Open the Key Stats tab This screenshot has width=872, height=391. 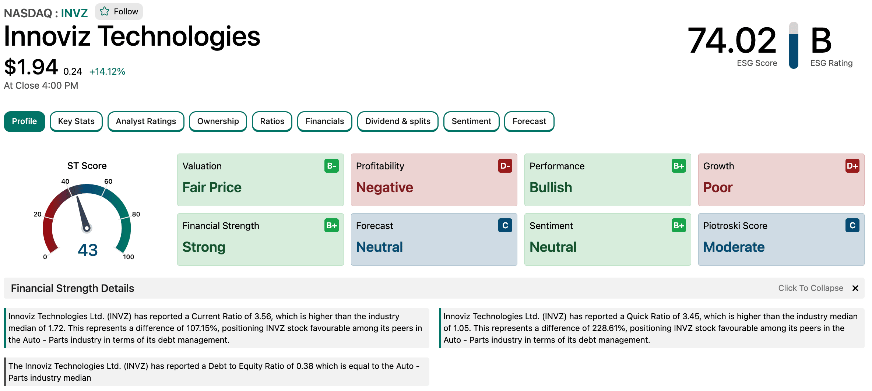[76, 121]
